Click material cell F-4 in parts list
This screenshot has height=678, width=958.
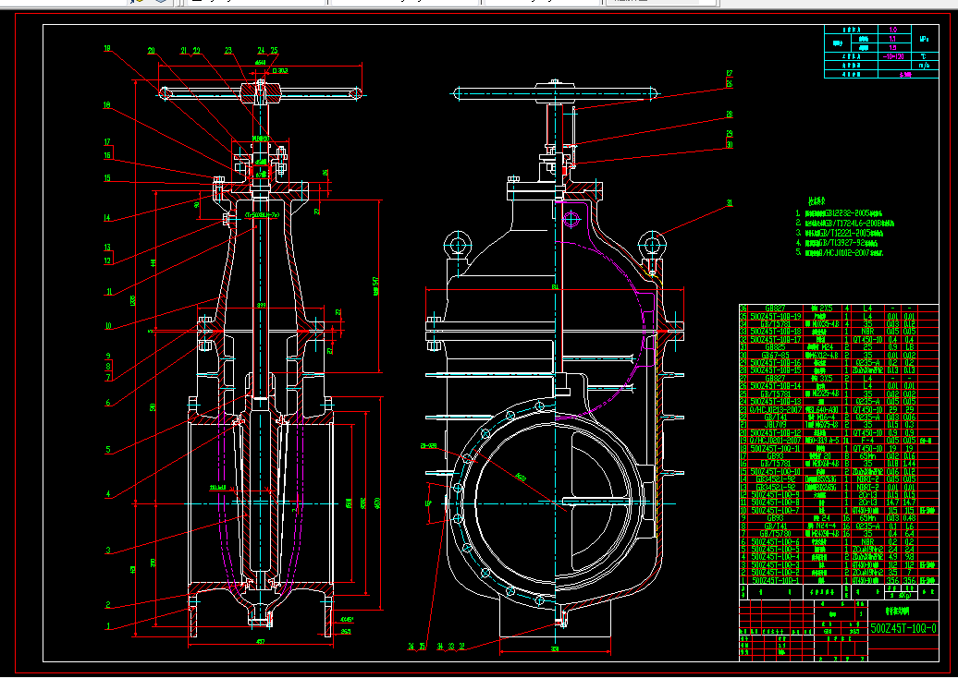click(867, 441)
